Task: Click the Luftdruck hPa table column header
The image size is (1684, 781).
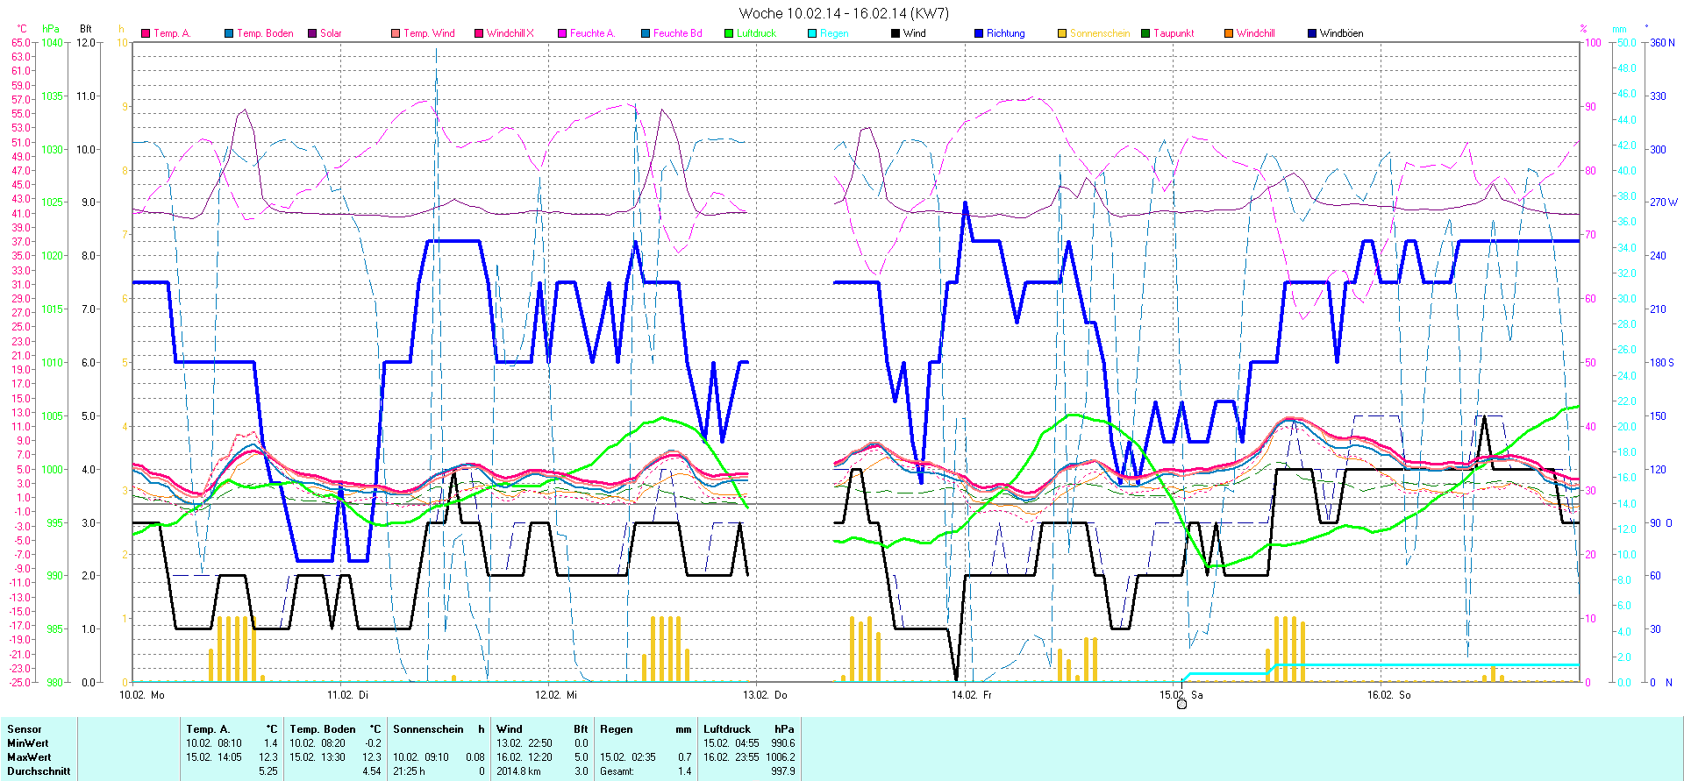Action: tap(748, 729)
